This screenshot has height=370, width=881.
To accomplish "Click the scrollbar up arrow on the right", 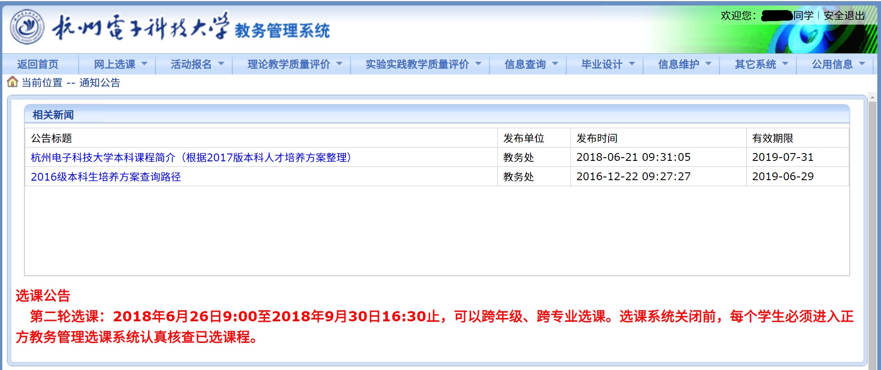I will point(872,97).
